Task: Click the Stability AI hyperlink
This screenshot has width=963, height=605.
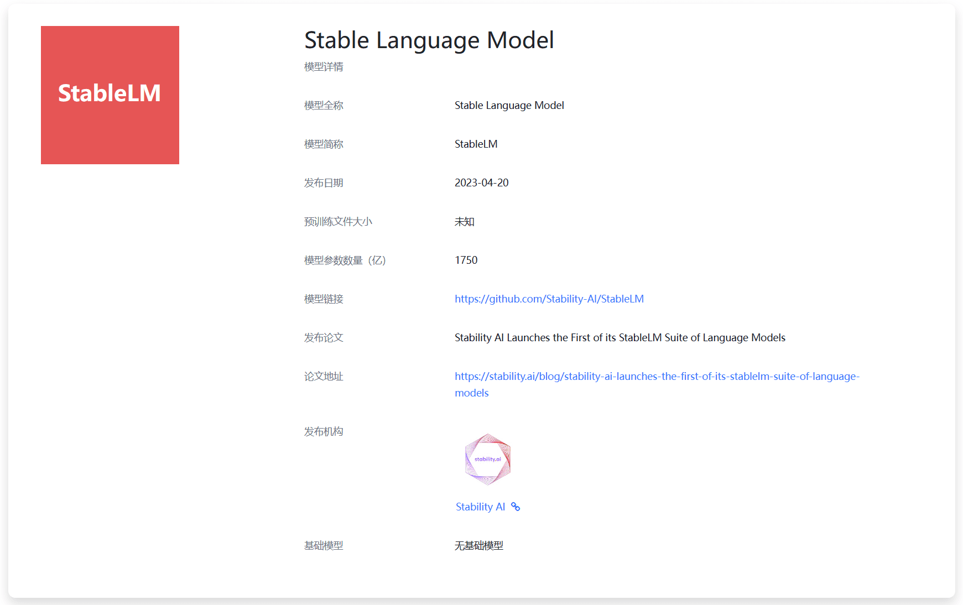Action: 480,507
